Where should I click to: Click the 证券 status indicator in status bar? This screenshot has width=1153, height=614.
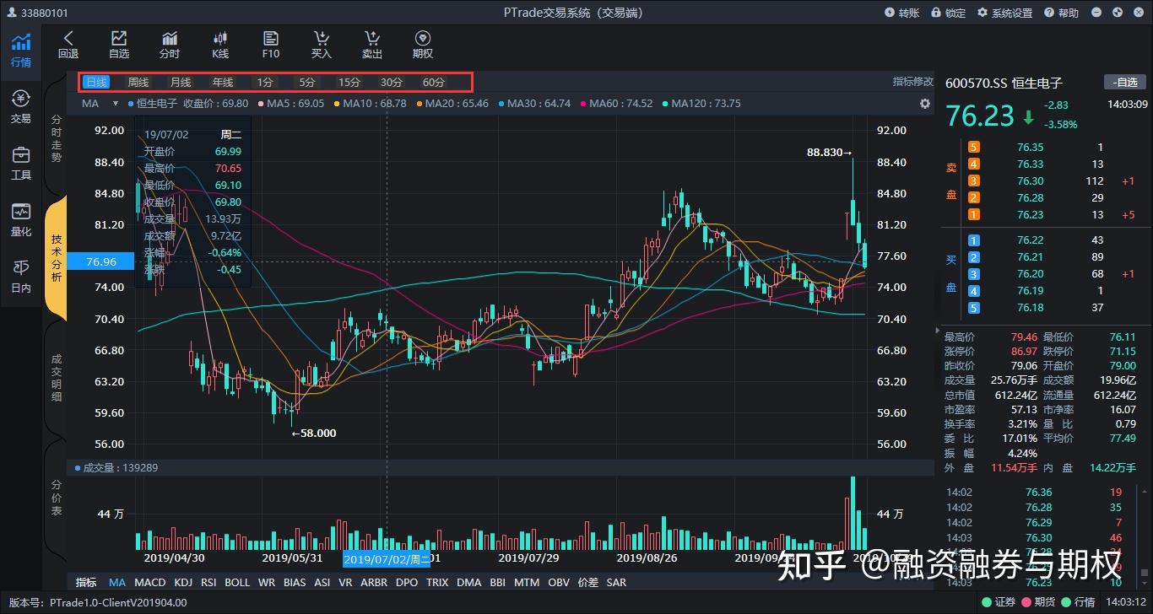(x=999, y=602)
